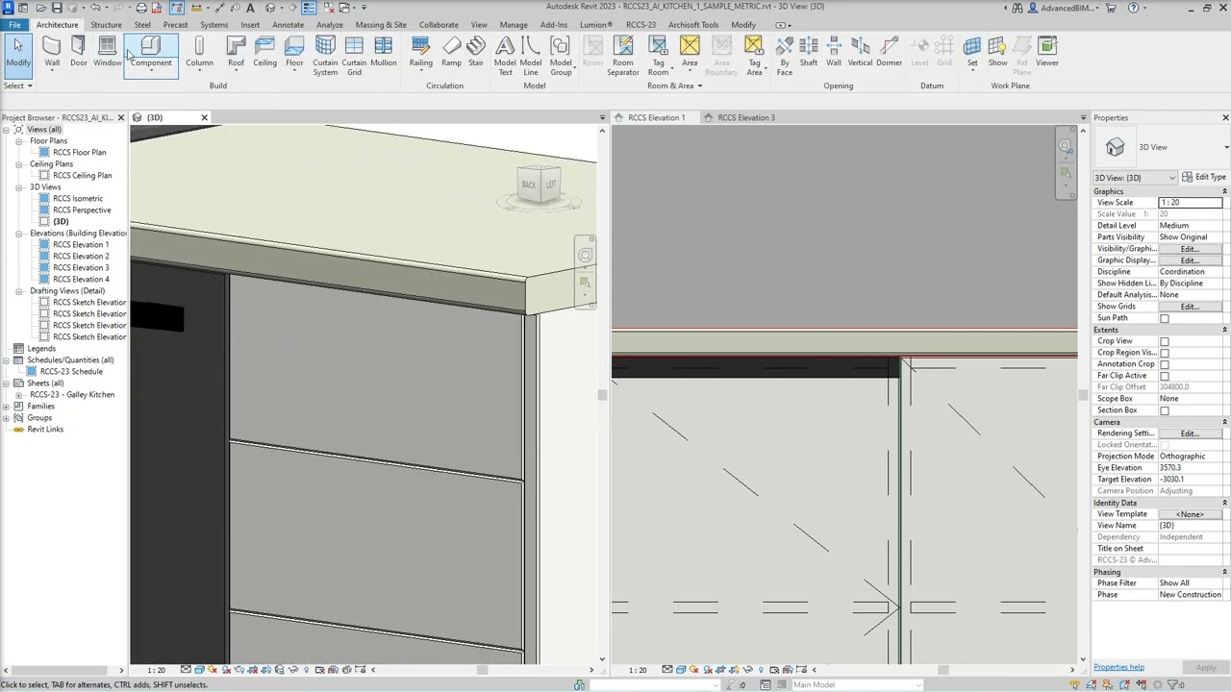Click Edit for Visibility/Graphics overrides

1191,249
